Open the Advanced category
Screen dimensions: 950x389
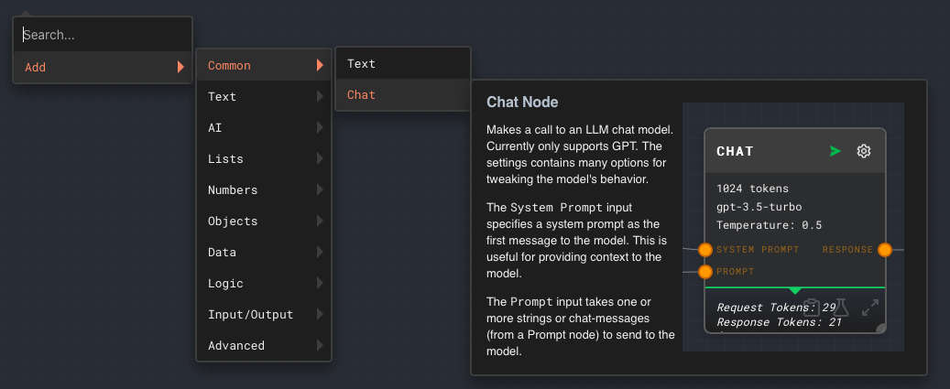(264, 346)
